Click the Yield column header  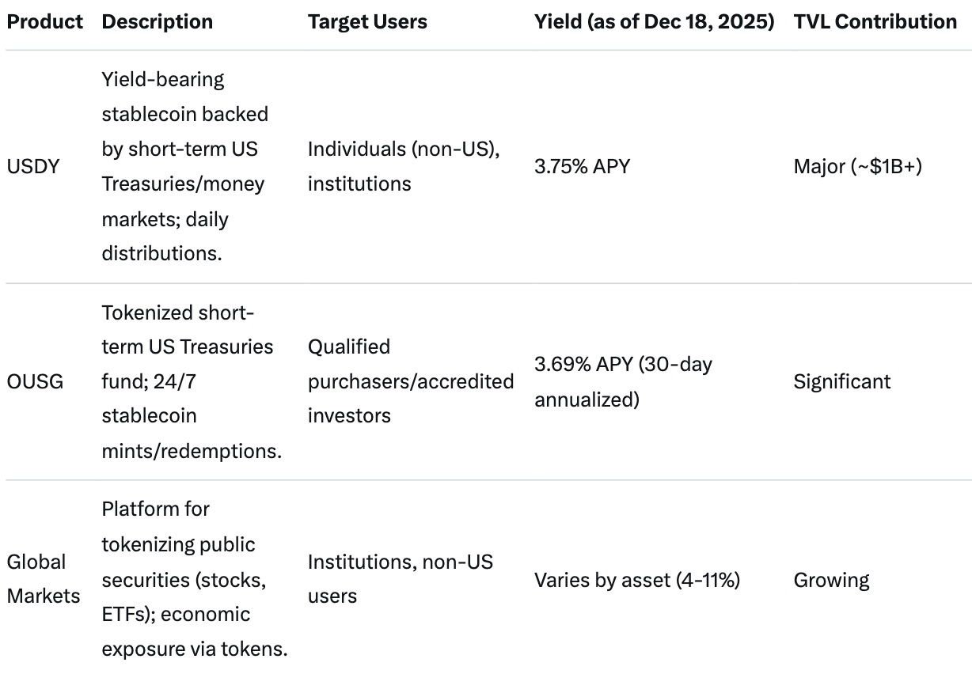click(x=654, y=22)
